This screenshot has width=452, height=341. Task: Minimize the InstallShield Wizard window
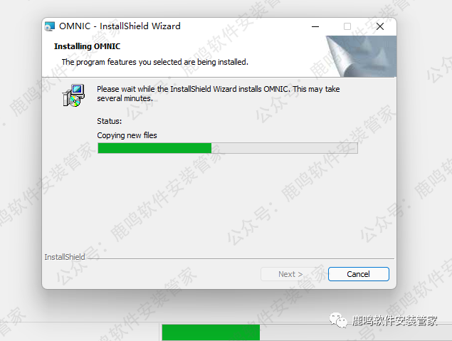pyautogui.click(x=315, y=26)
